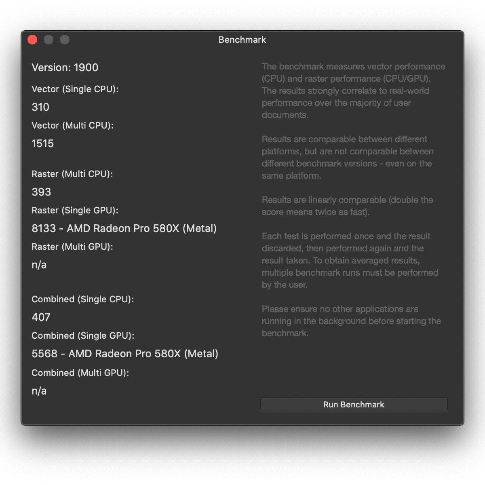Viewport: 485px width, 485px height.
Task: Select the Combined (Single CPU) label
Action: (x=83, y=299)
